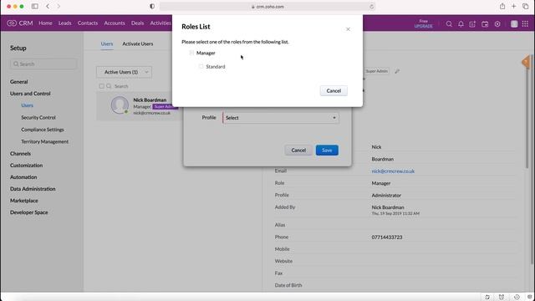Click the Free Upgrade link
The image size is (535, 301).
(x=424, y=23)
